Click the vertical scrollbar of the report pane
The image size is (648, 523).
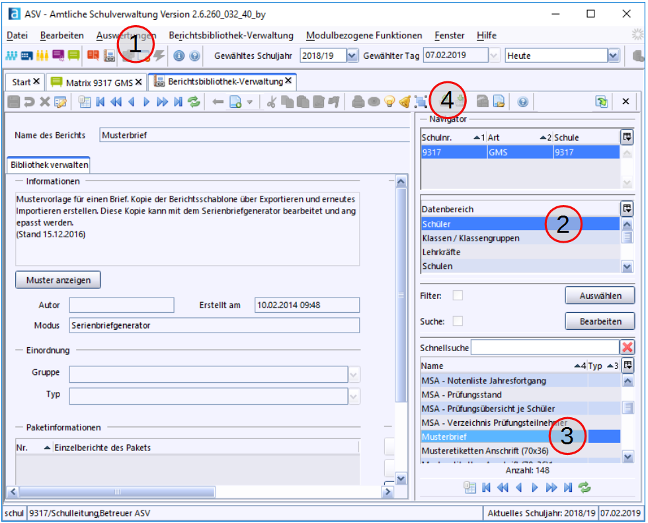401,294
